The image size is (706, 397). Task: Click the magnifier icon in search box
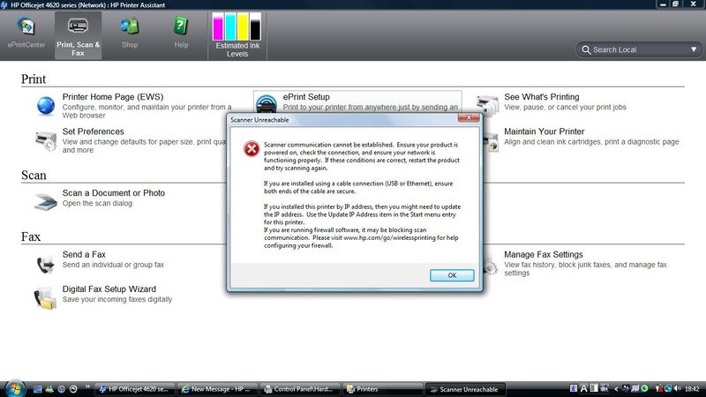click(586, 49)
